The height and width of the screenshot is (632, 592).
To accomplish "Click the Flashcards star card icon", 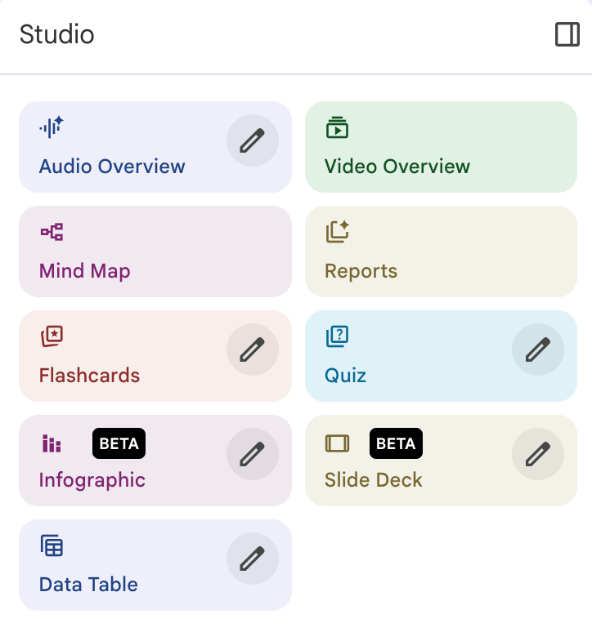I will coord(52,336).
